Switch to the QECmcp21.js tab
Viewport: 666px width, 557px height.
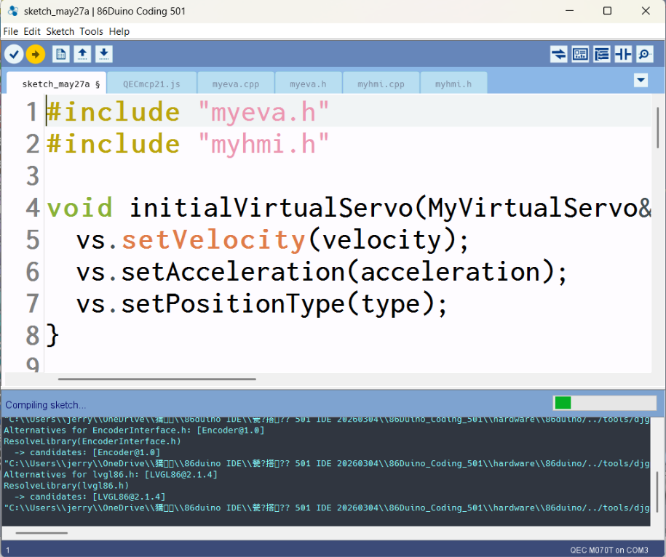pos(151,84)
